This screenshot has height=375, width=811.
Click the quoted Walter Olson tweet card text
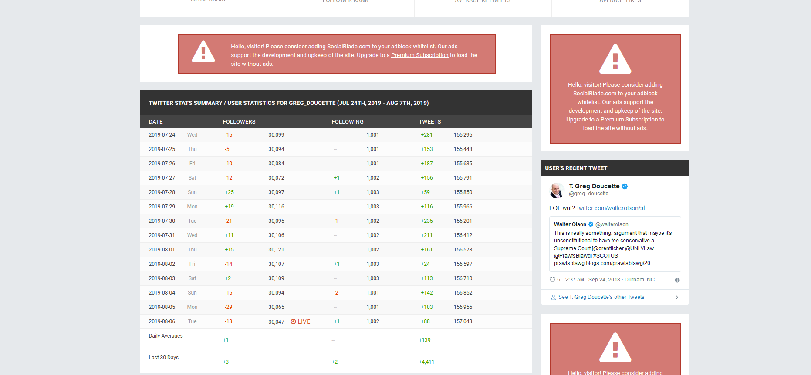coord(613,248)
